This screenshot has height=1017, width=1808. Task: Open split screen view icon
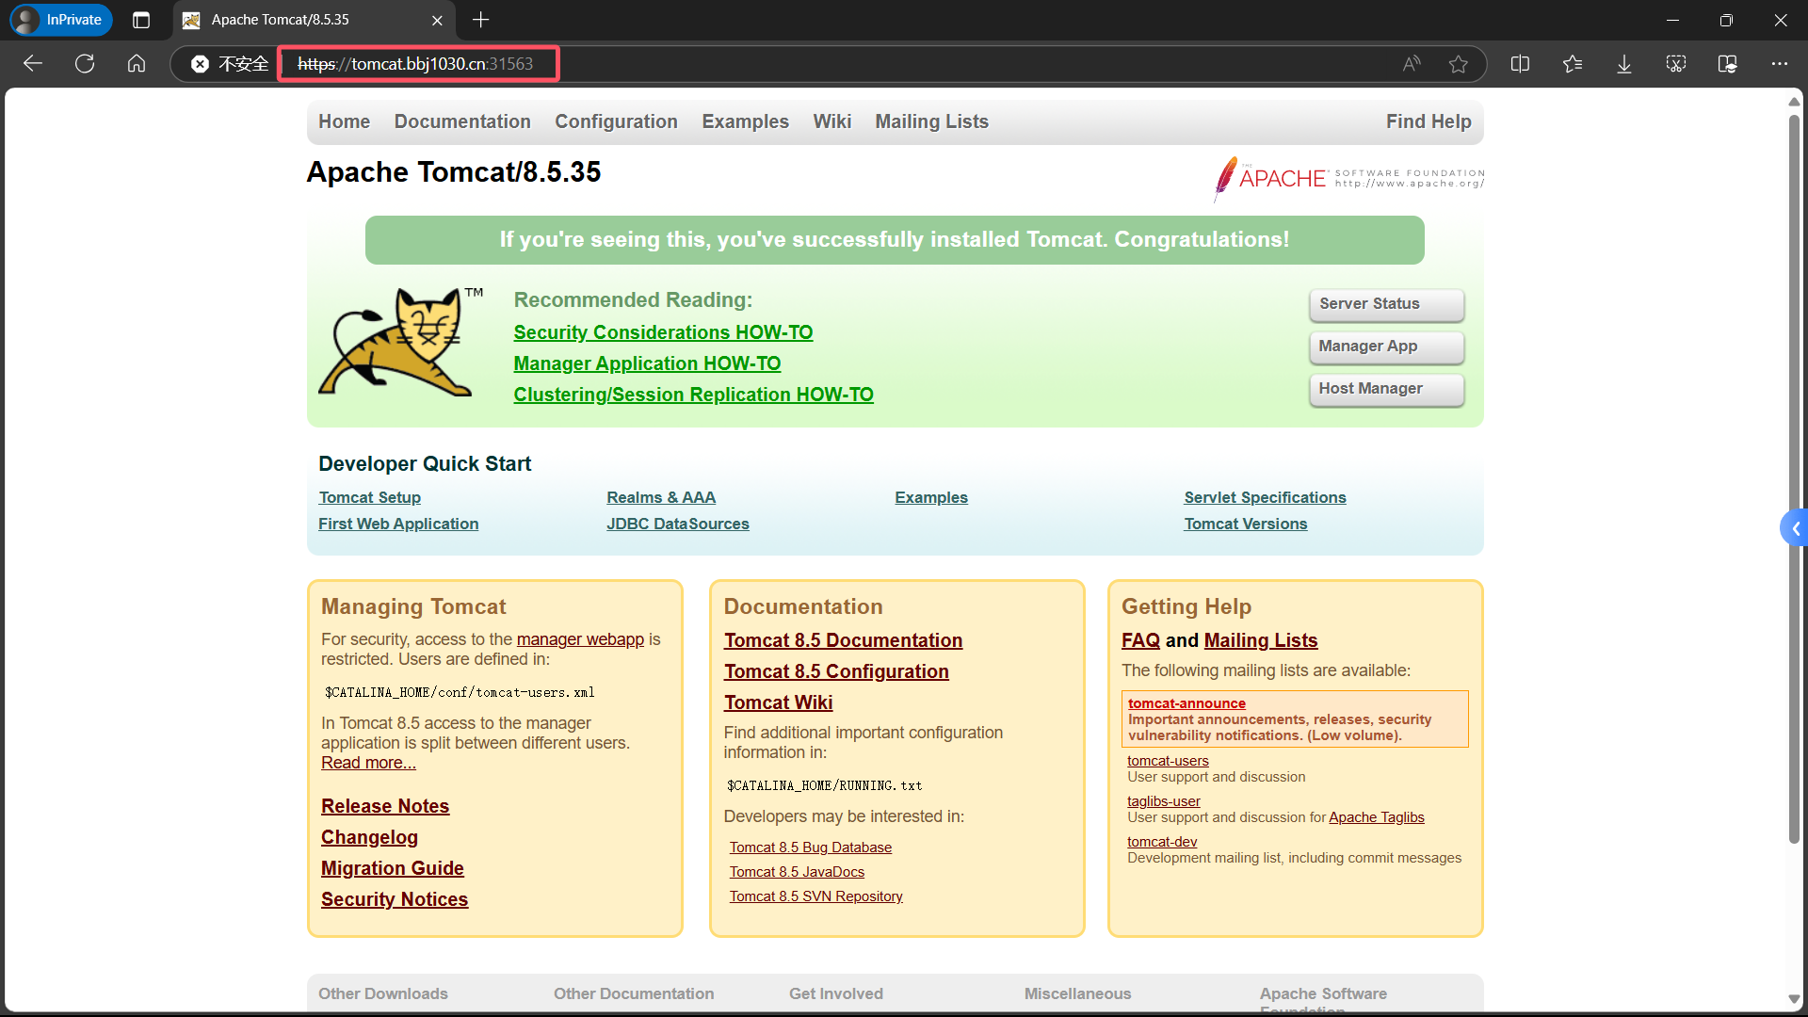tap(1520, 64)
